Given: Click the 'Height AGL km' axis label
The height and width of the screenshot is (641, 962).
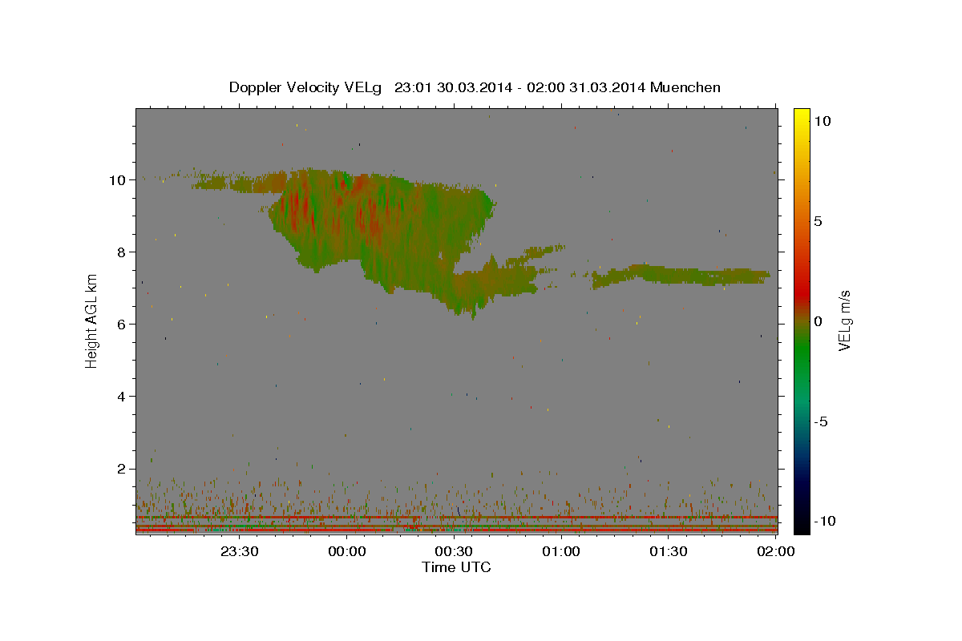Looking at the screenshot, I should [x=92, y=321].
